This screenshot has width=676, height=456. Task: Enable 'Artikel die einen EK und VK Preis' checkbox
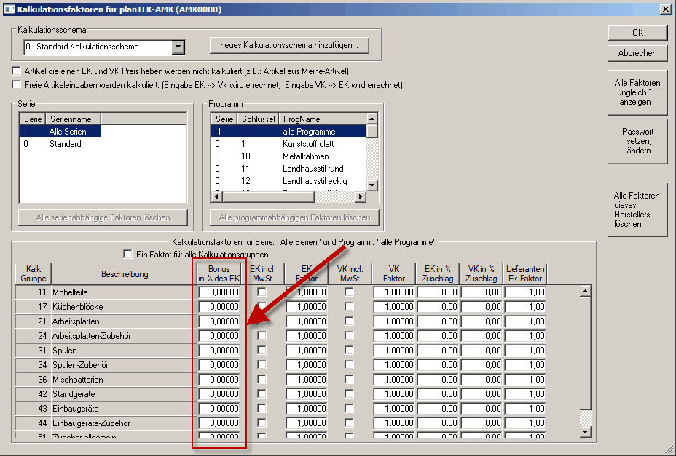tap(17, 71)
